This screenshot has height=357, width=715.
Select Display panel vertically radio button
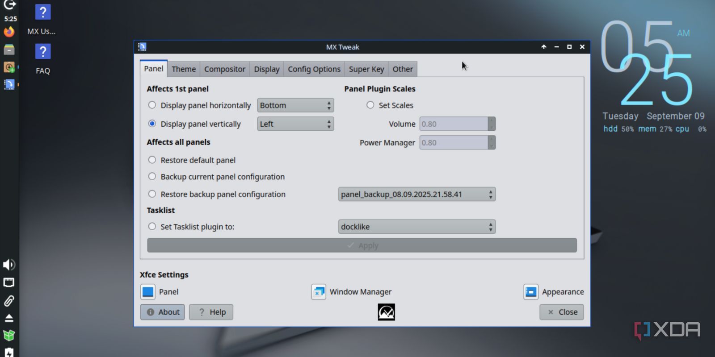152,124
